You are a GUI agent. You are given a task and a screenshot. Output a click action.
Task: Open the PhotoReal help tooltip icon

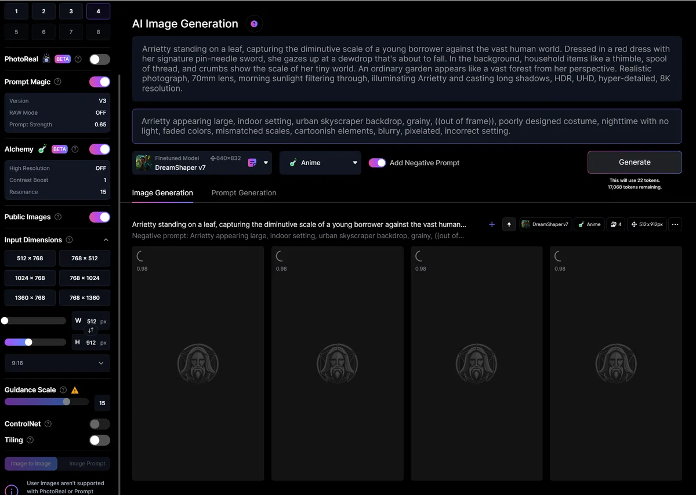click(78, 59)
